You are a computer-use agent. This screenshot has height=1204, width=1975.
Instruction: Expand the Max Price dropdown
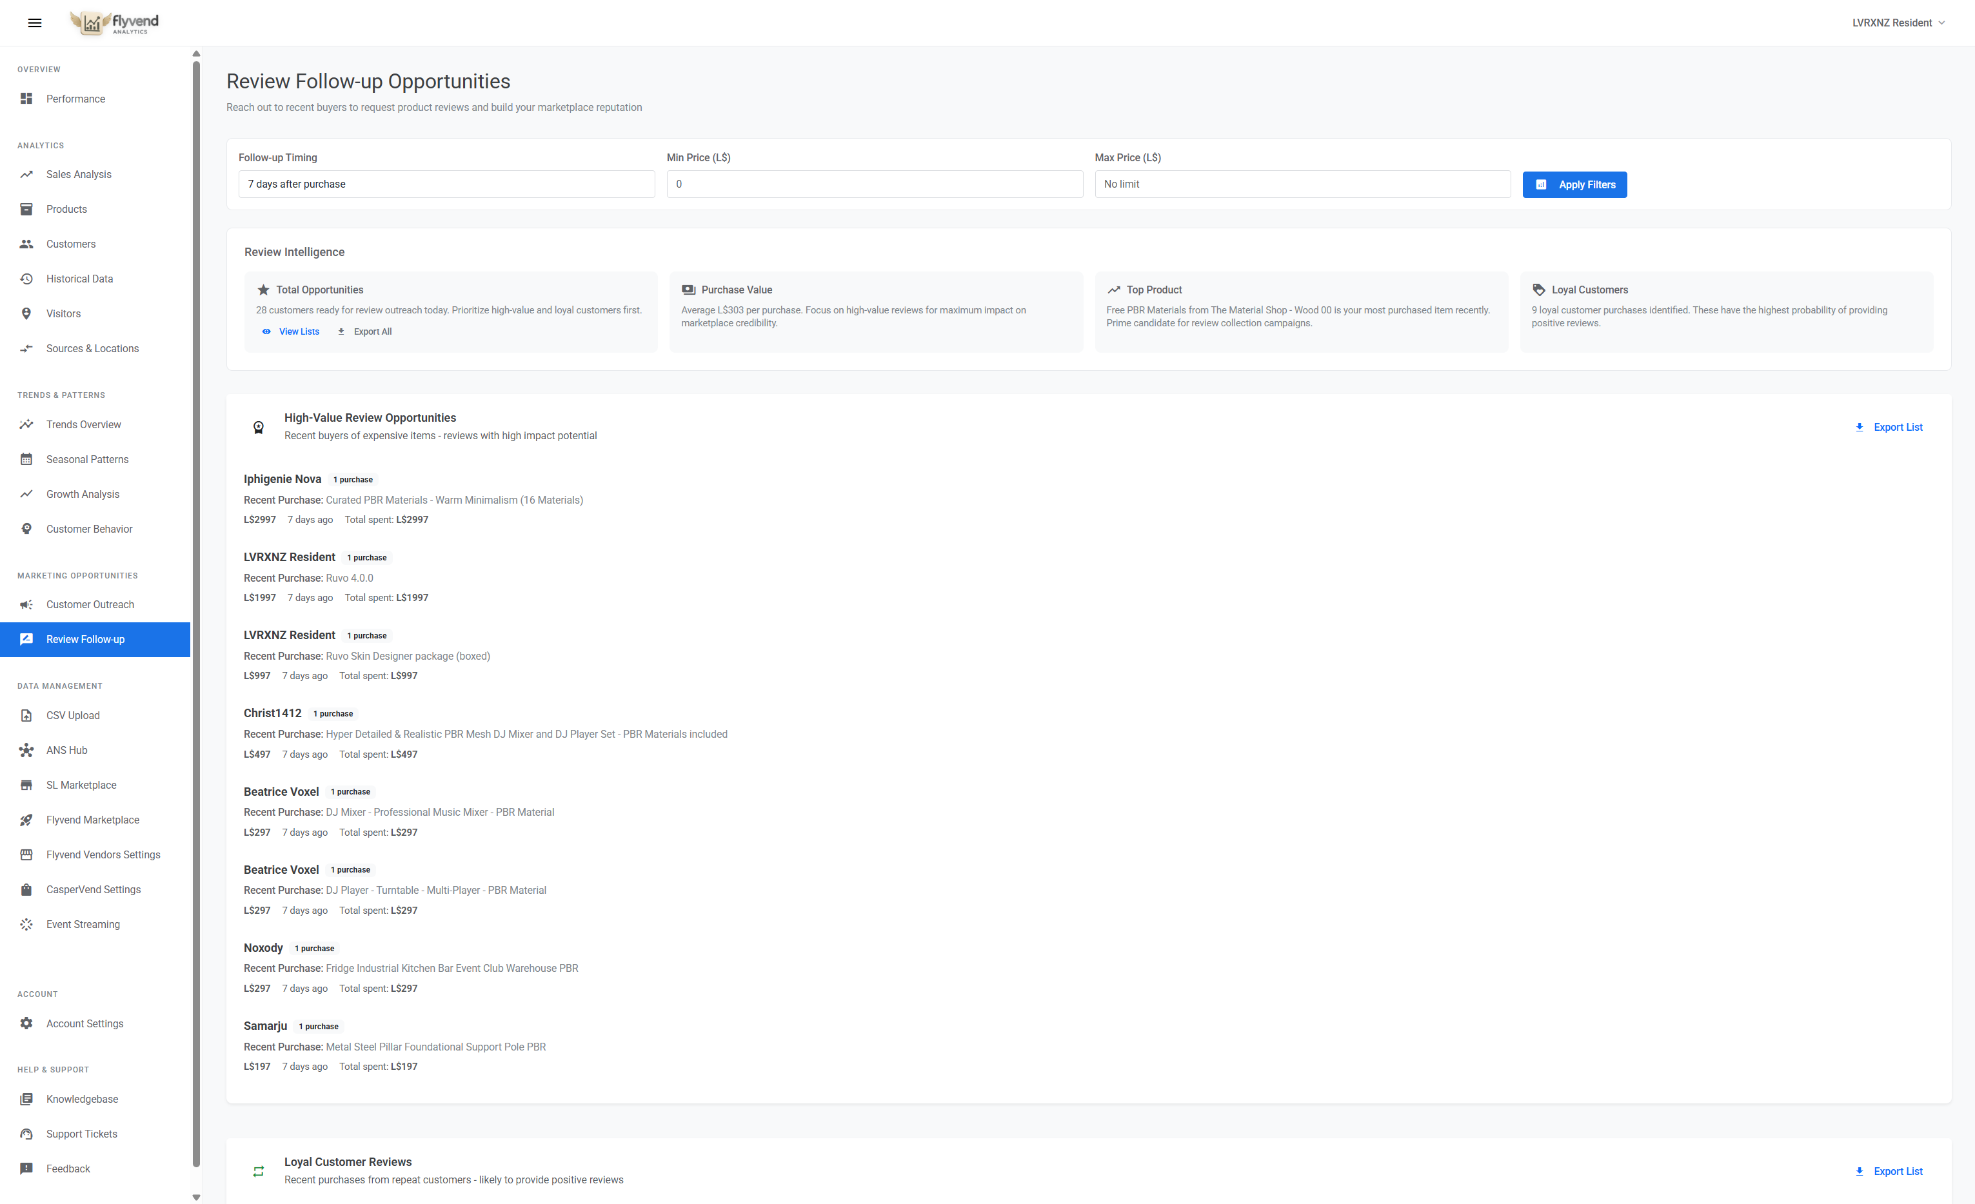(x=1302, y=184)
